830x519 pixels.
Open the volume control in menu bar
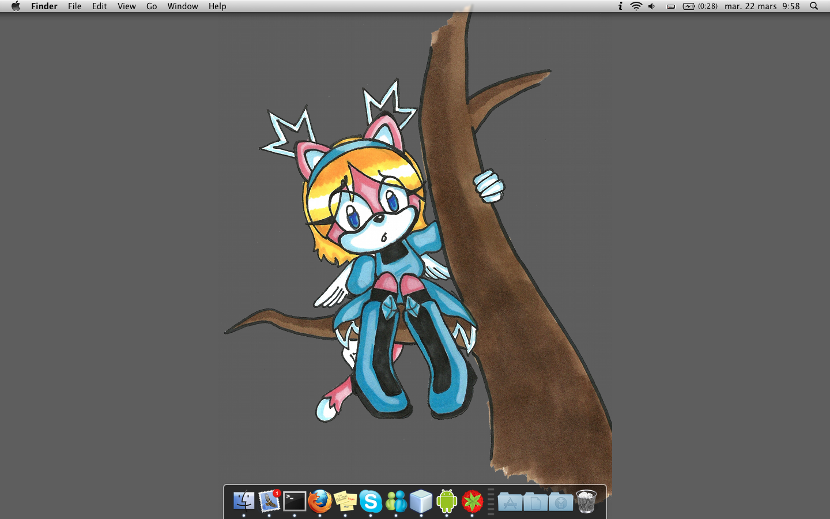click(652, 6)
